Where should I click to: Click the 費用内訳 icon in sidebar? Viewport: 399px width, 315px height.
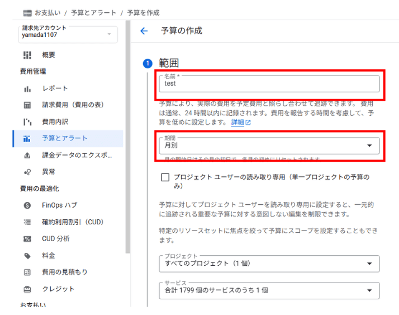coord(27,122)
